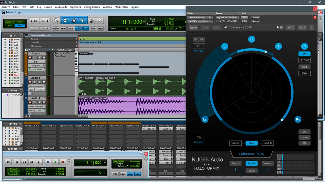Click the C center channel node
This screenshot has height=182, width=325.
(251, 39)
